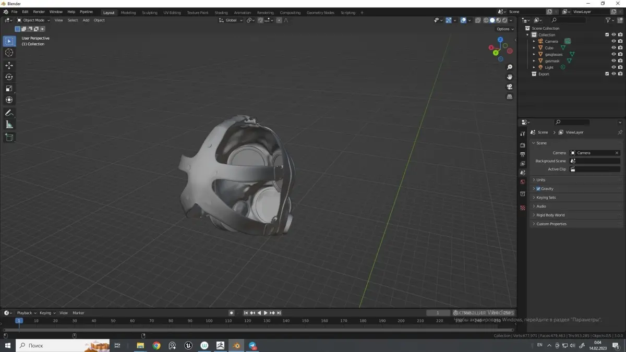Screen dimensions: 626x352
Task: Open the Global transform orientation dropdown
Action: [x=230, y=20]
